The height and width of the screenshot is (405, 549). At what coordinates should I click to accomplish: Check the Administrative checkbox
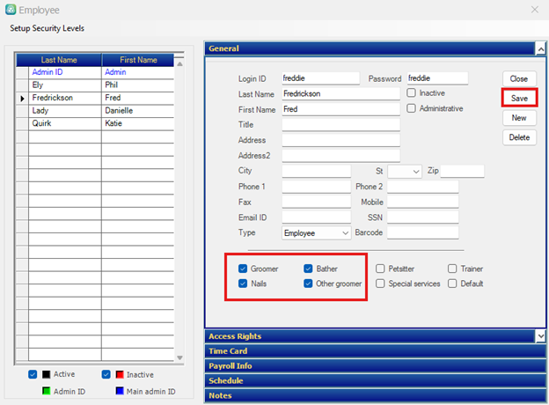click(411, 108)
